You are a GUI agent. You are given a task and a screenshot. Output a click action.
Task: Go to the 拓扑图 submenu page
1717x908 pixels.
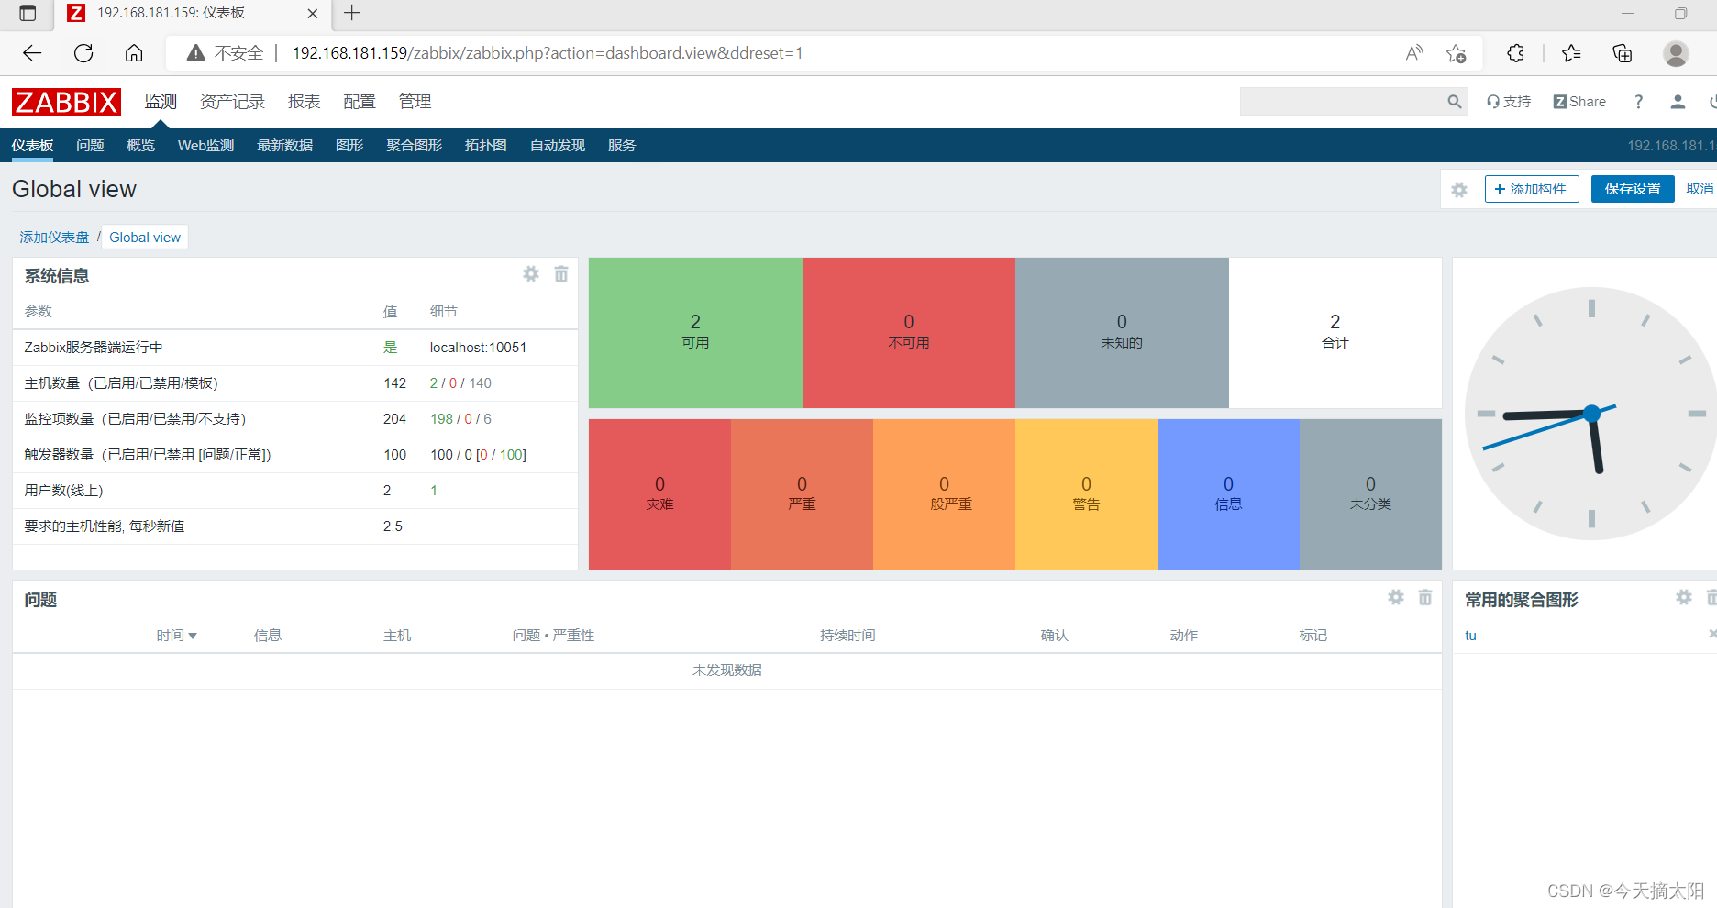tap(485, 146)
